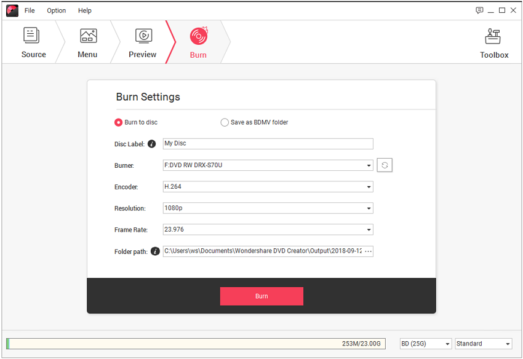
Task: Click the refresh burner list icon
Action: pos(385,165)
